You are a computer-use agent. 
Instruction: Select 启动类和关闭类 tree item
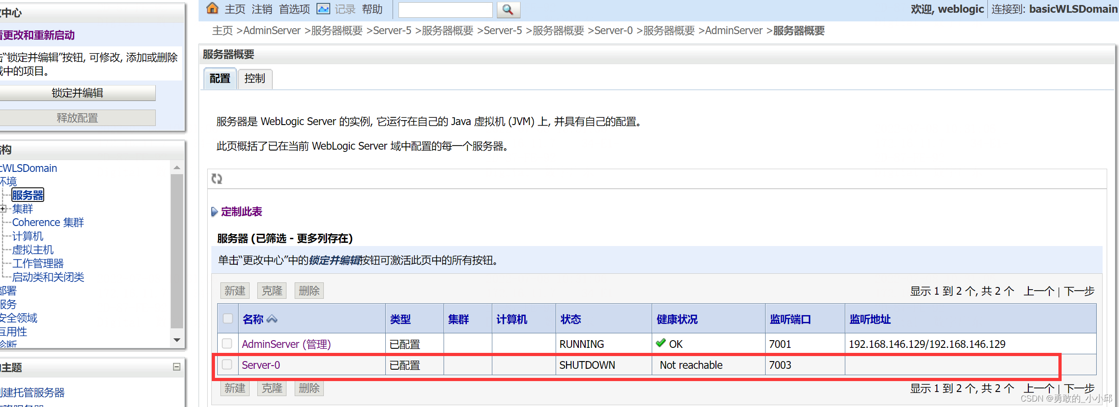click(48, 277)
